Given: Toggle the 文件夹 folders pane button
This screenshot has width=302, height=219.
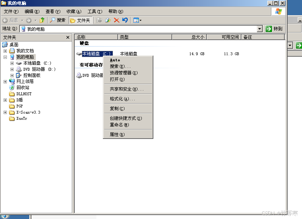Looking at the screenshot, I should [x=80, y=20].
